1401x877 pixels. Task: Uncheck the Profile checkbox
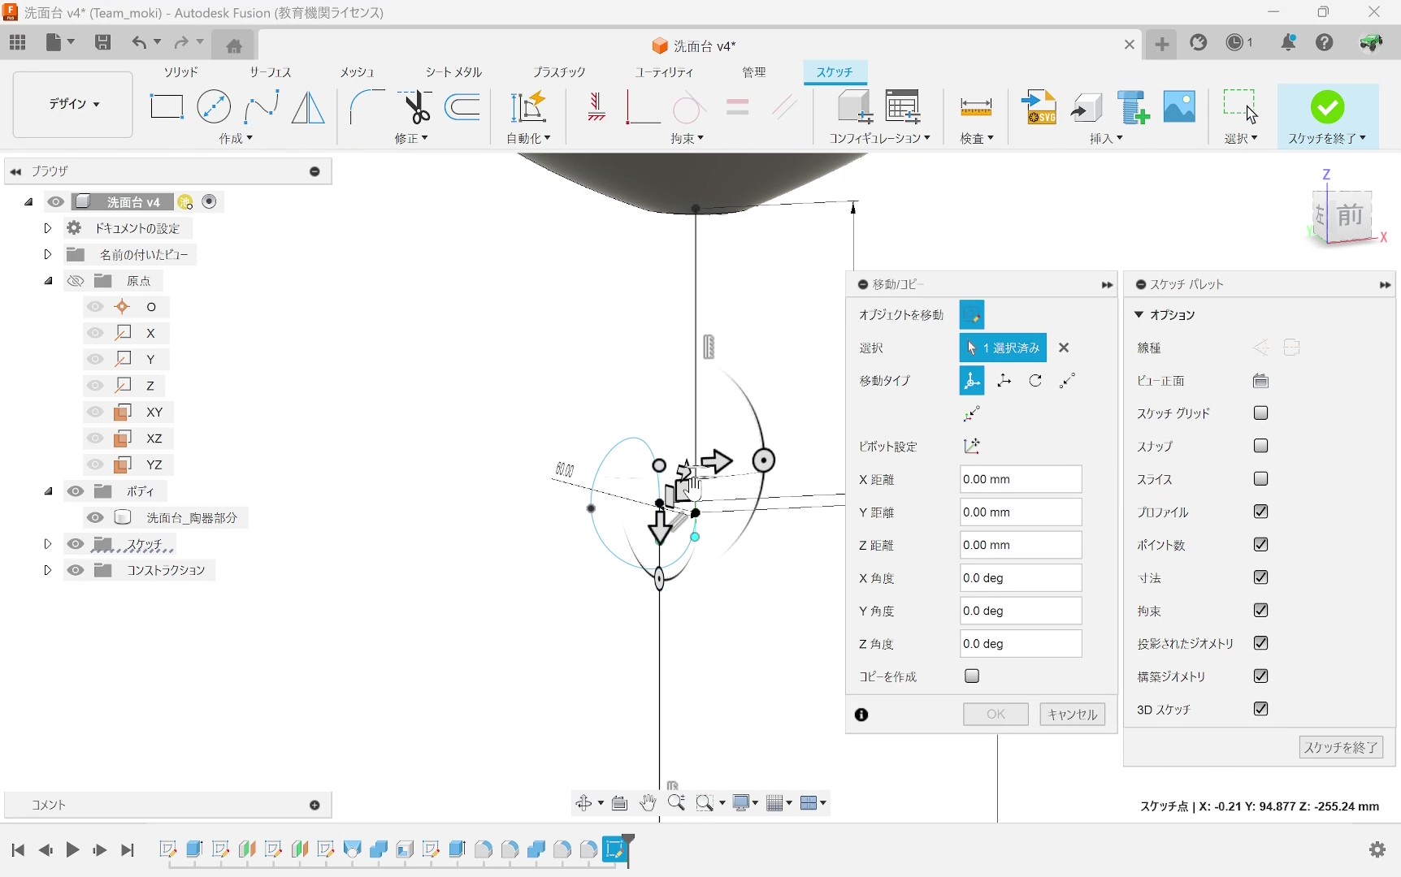pos(1261,512)
